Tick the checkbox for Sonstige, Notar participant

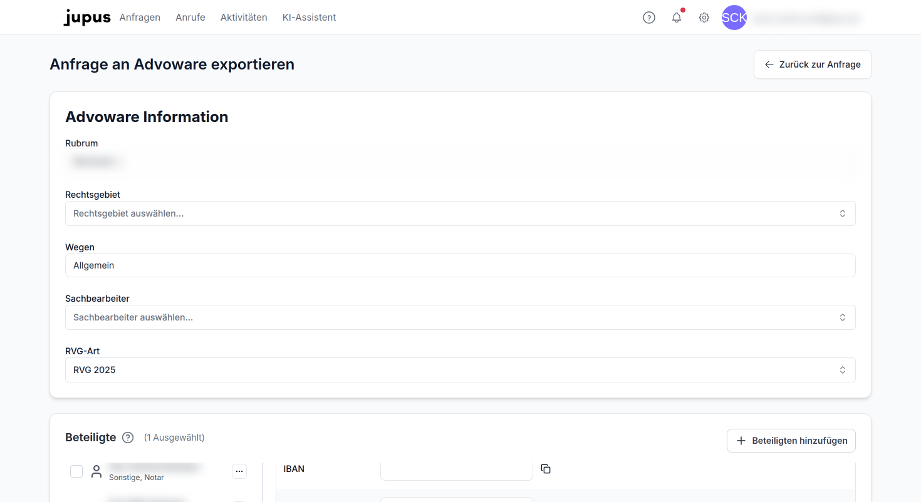pos(76,471)
